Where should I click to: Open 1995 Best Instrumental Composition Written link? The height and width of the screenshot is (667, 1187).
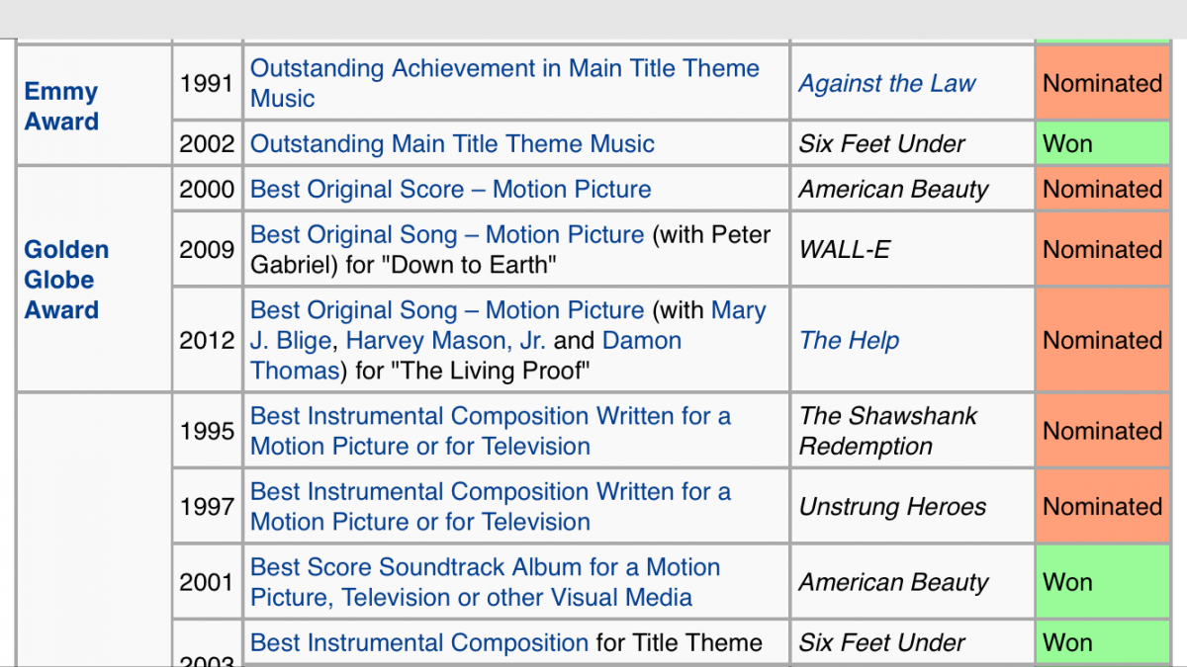click(491, 431)
